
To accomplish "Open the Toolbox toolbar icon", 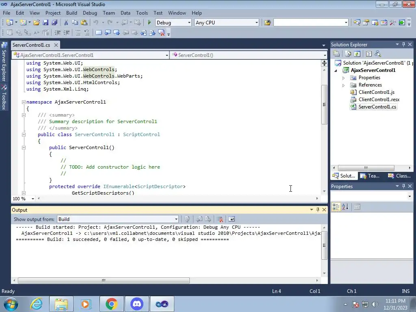I will 393,23.
